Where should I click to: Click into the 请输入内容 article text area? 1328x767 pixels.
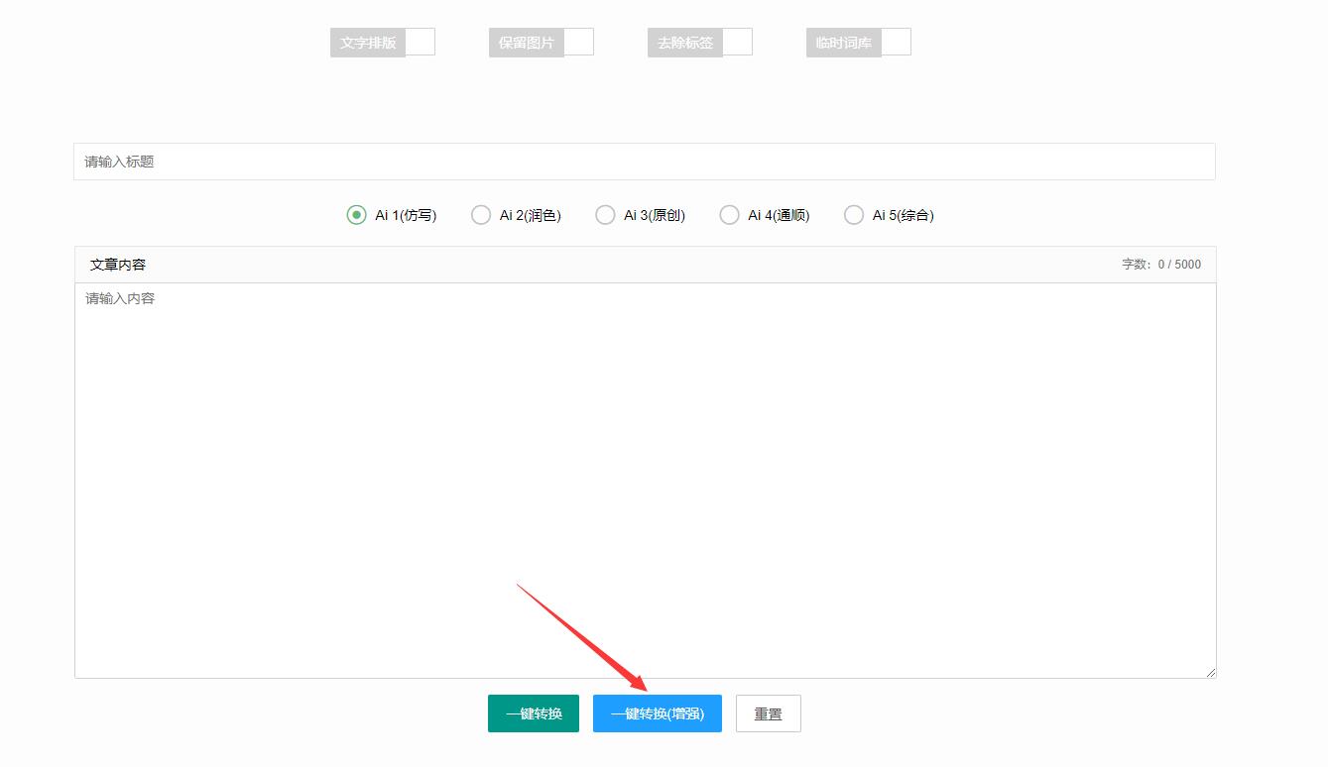click(646, 481)
